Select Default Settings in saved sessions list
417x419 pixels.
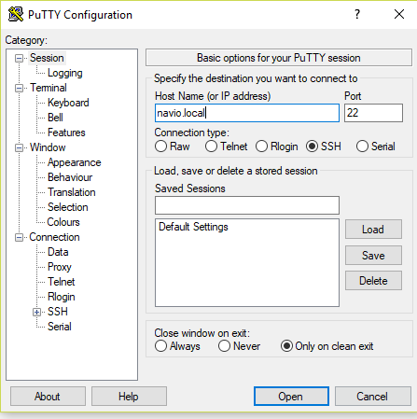pos(193,227)
